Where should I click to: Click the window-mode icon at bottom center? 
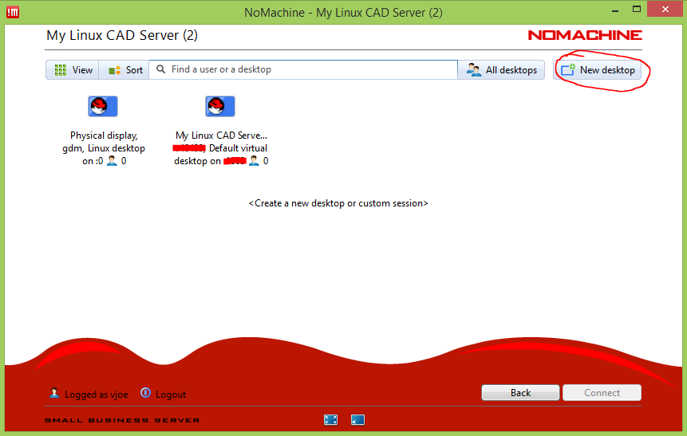tap(358, 420)
